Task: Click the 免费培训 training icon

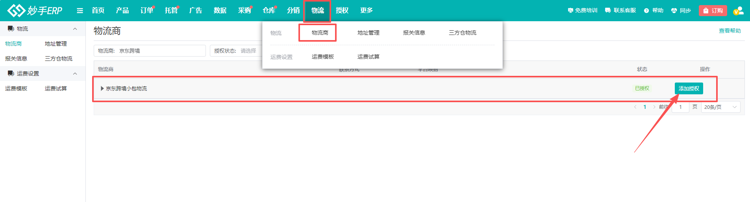Action: (x=570, y=11)
